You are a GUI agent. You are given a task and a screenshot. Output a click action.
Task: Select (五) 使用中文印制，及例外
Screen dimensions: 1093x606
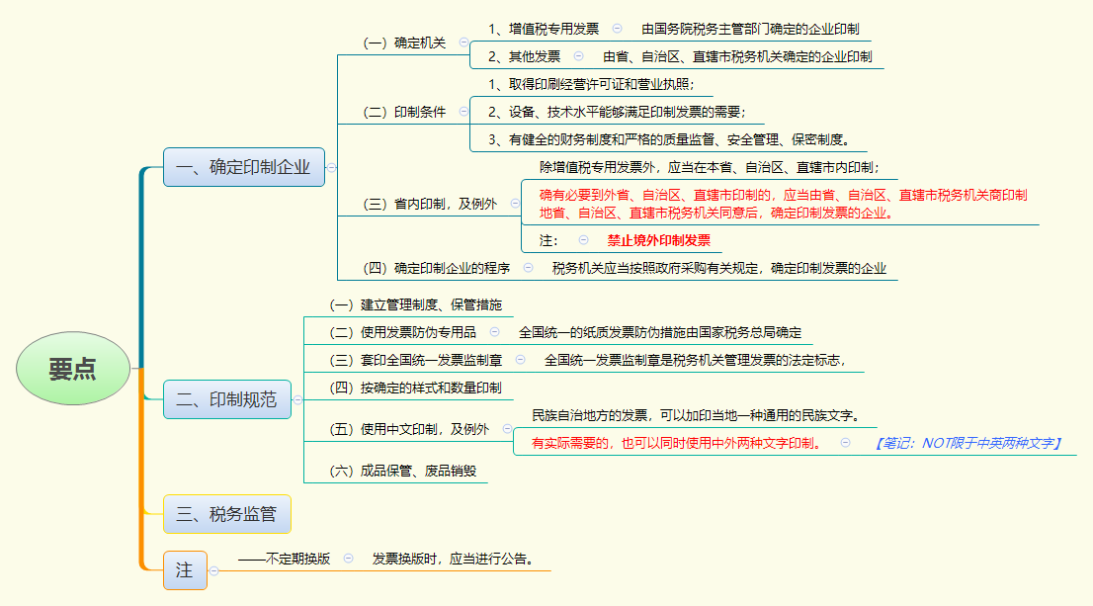(x=409, y=429)
